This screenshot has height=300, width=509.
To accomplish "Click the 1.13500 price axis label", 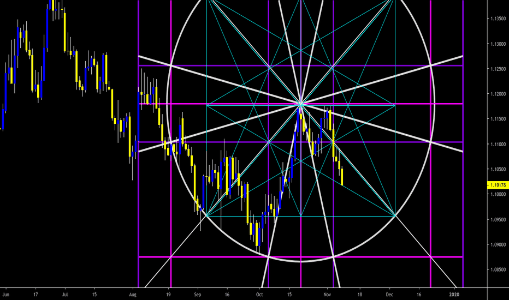I will (x=498, y=19).
